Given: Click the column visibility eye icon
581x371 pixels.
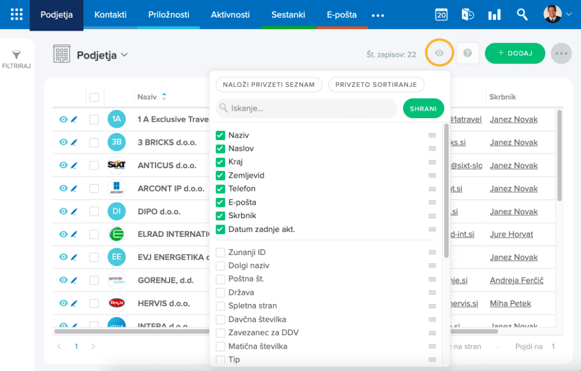Looking at the screenshot, I should (x=439, y=53).
